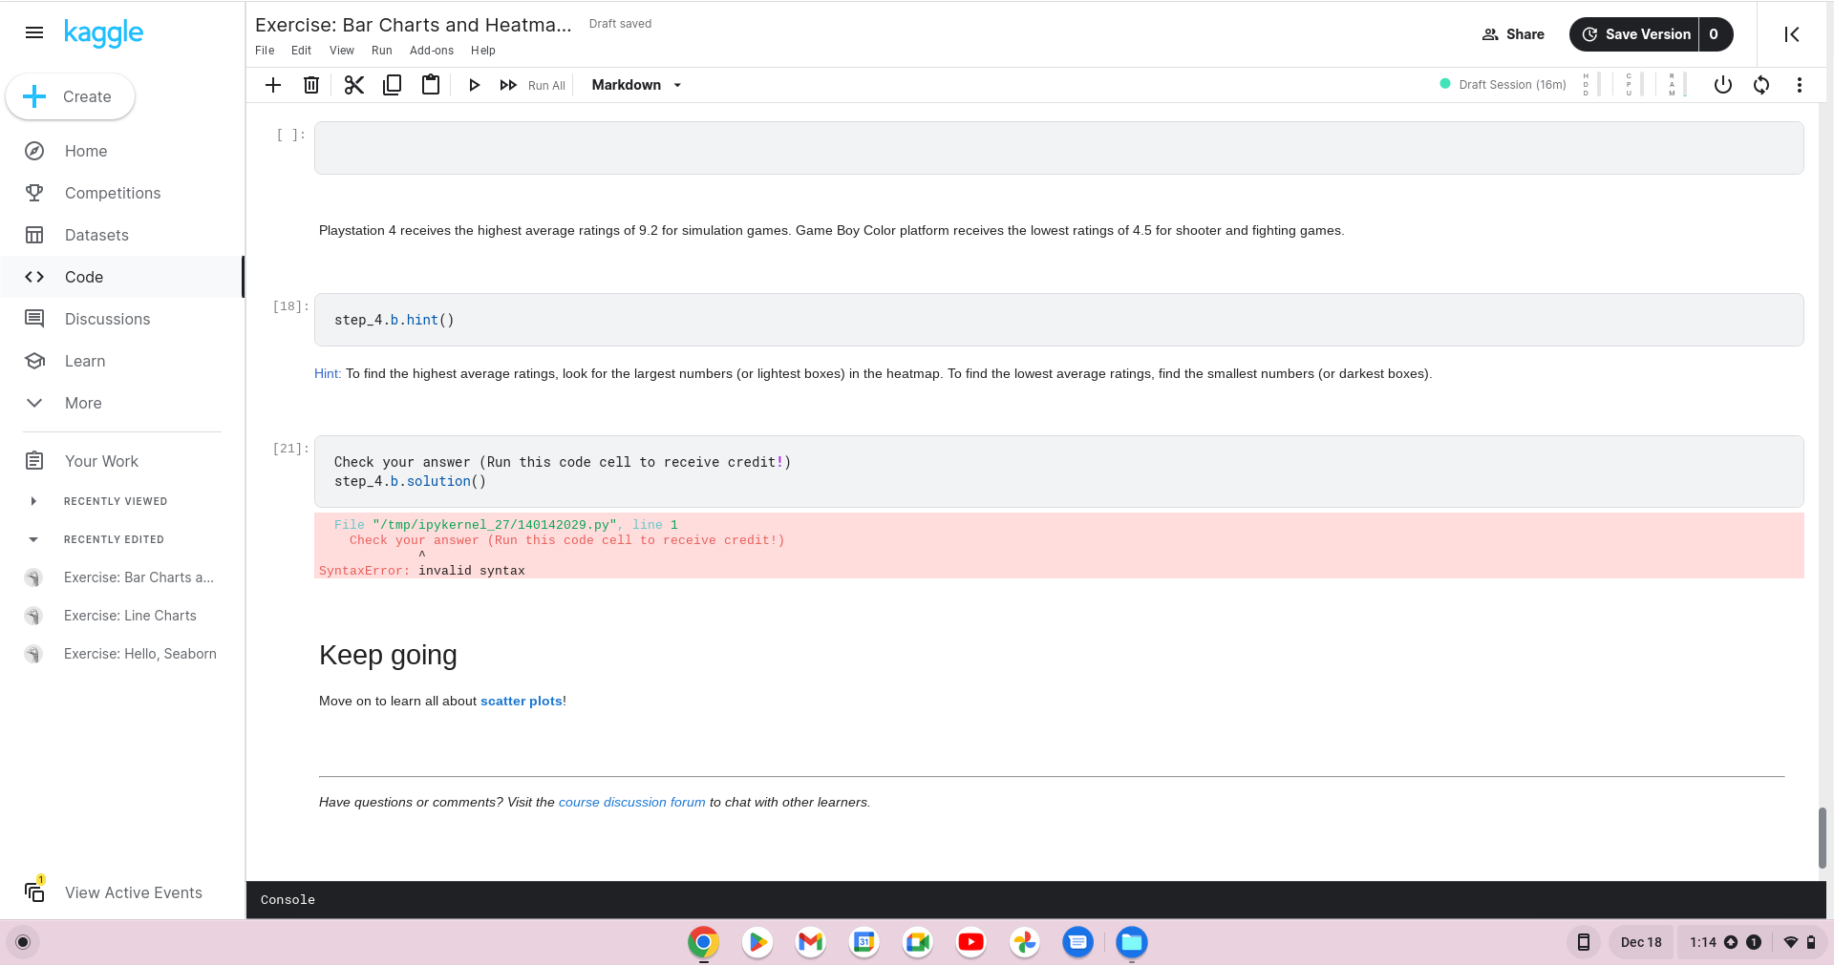Open the Datasets section
The width and height of the screenshot is (1834, 965).
[96, 235]
